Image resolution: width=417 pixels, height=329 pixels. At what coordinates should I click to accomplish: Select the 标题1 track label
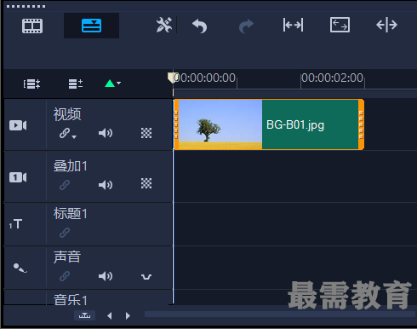pyautogui.click(x=71, y=213)
